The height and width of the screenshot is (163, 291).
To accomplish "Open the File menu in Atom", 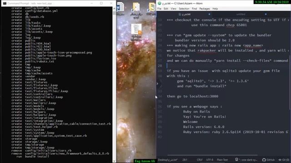I will [159, 9].
